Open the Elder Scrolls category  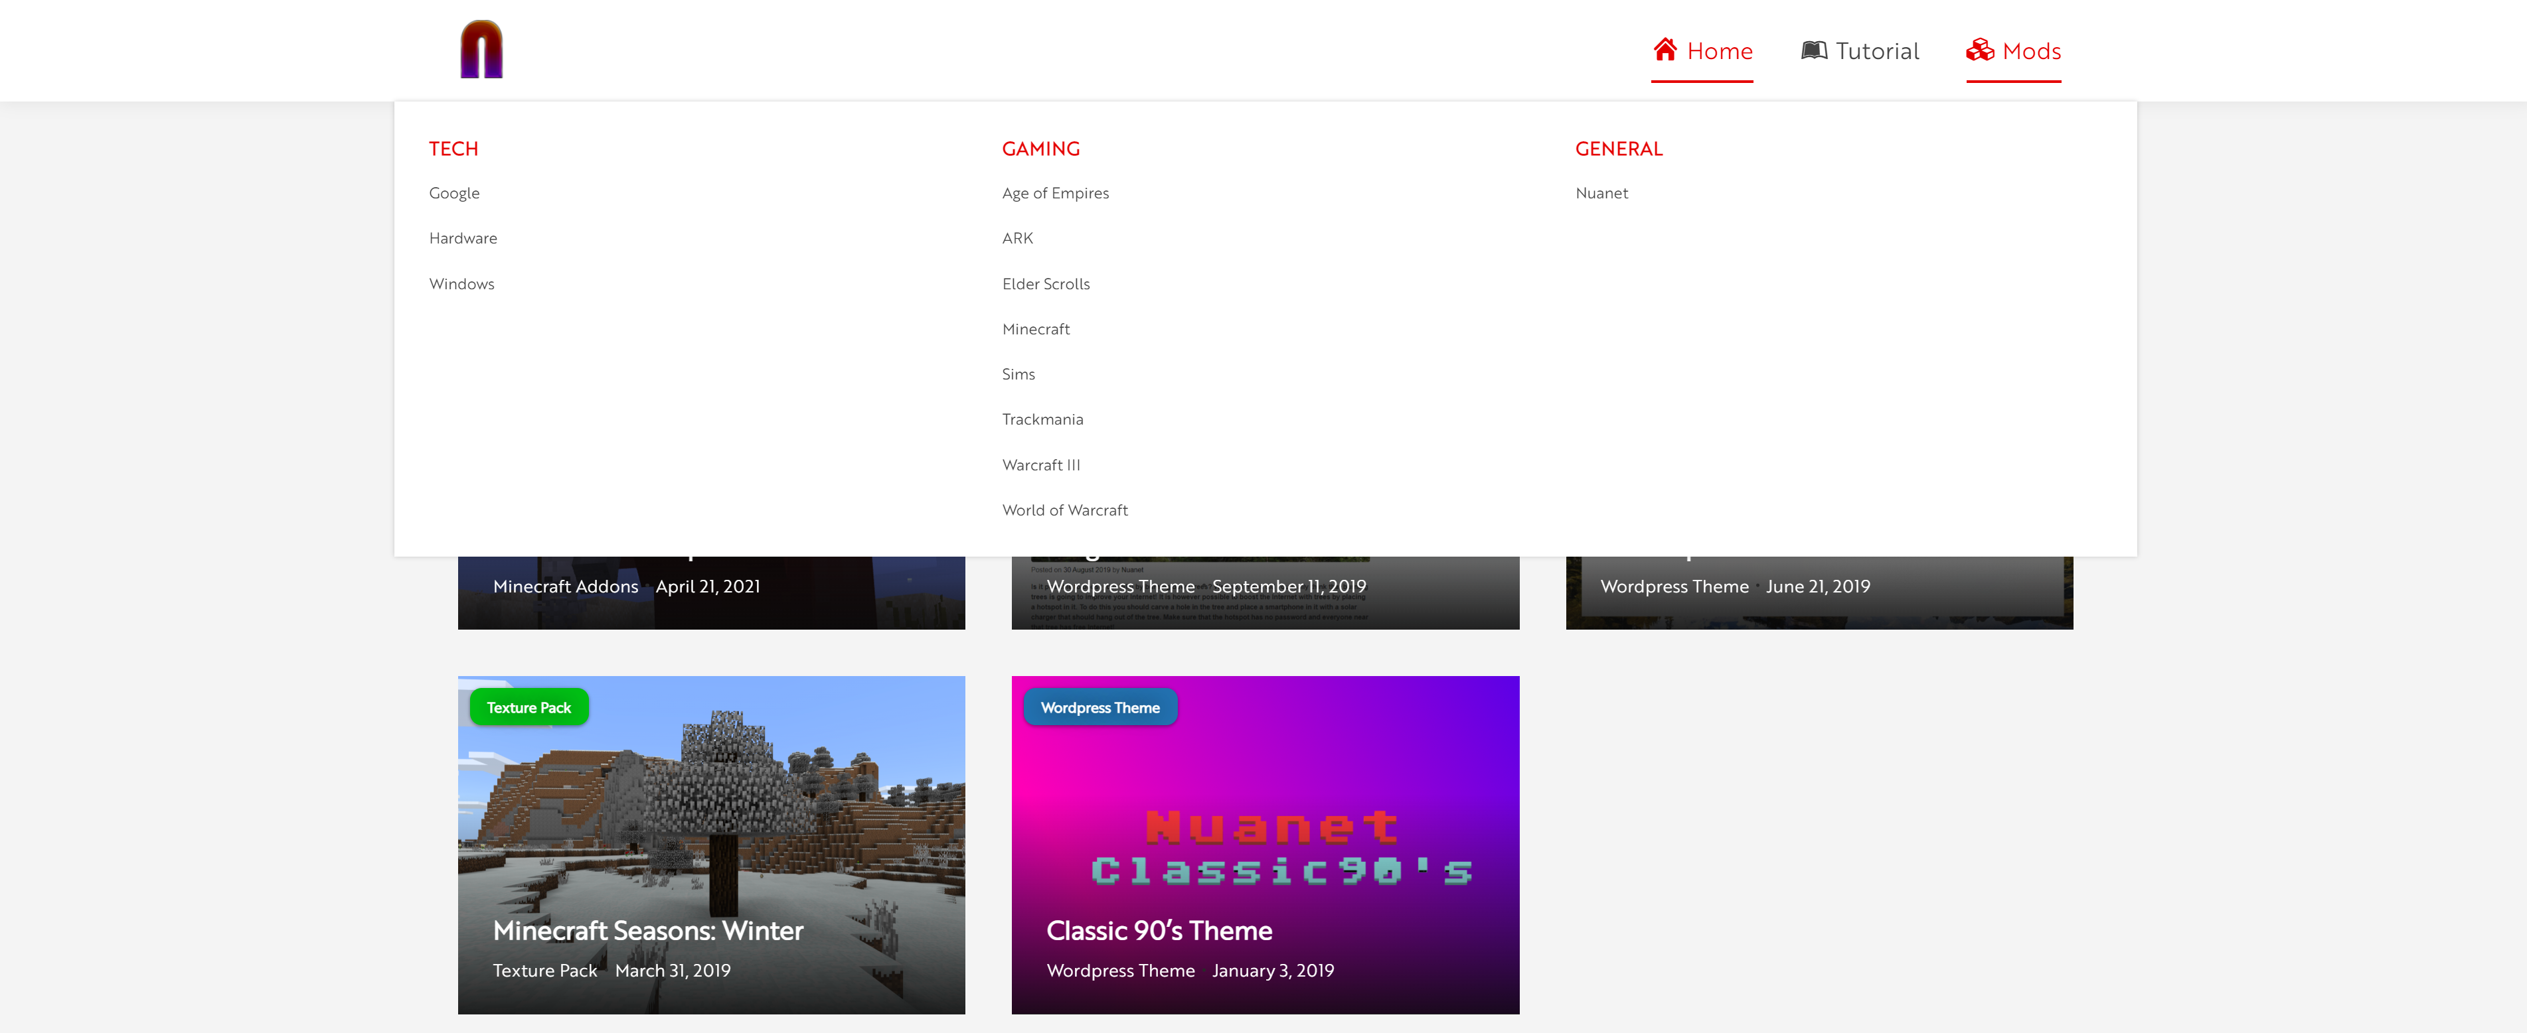tap(1046, 284)
